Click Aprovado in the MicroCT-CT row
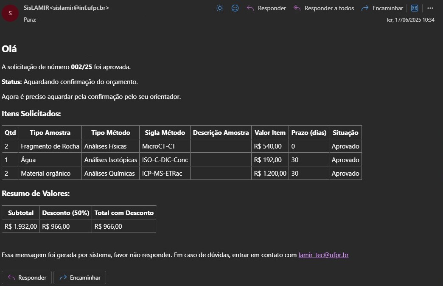 click(x=345, y=146)
